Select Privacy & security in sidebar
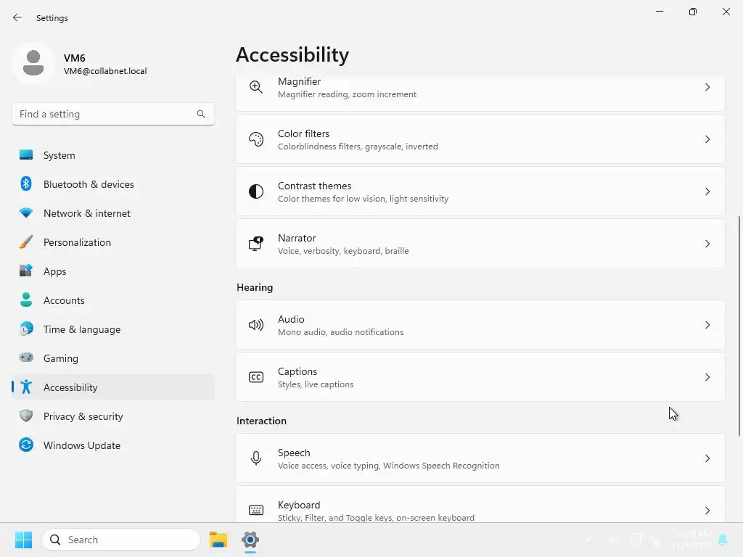Image resolution: width=743 pixels, height=557 pixels. (83, 416)
